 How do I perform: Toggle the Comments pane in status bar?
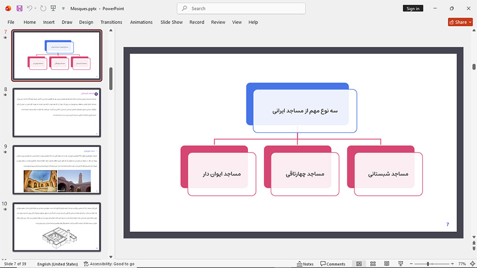pos(333,264)
